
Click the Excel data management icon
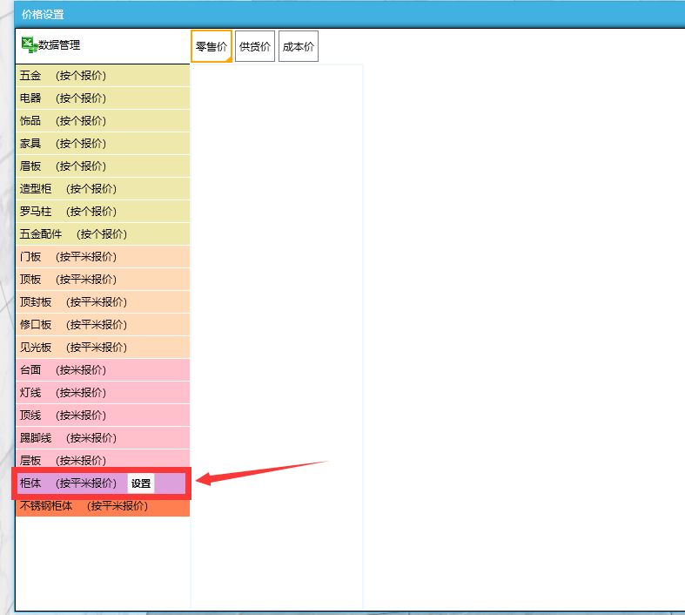[x=30, y=45]
